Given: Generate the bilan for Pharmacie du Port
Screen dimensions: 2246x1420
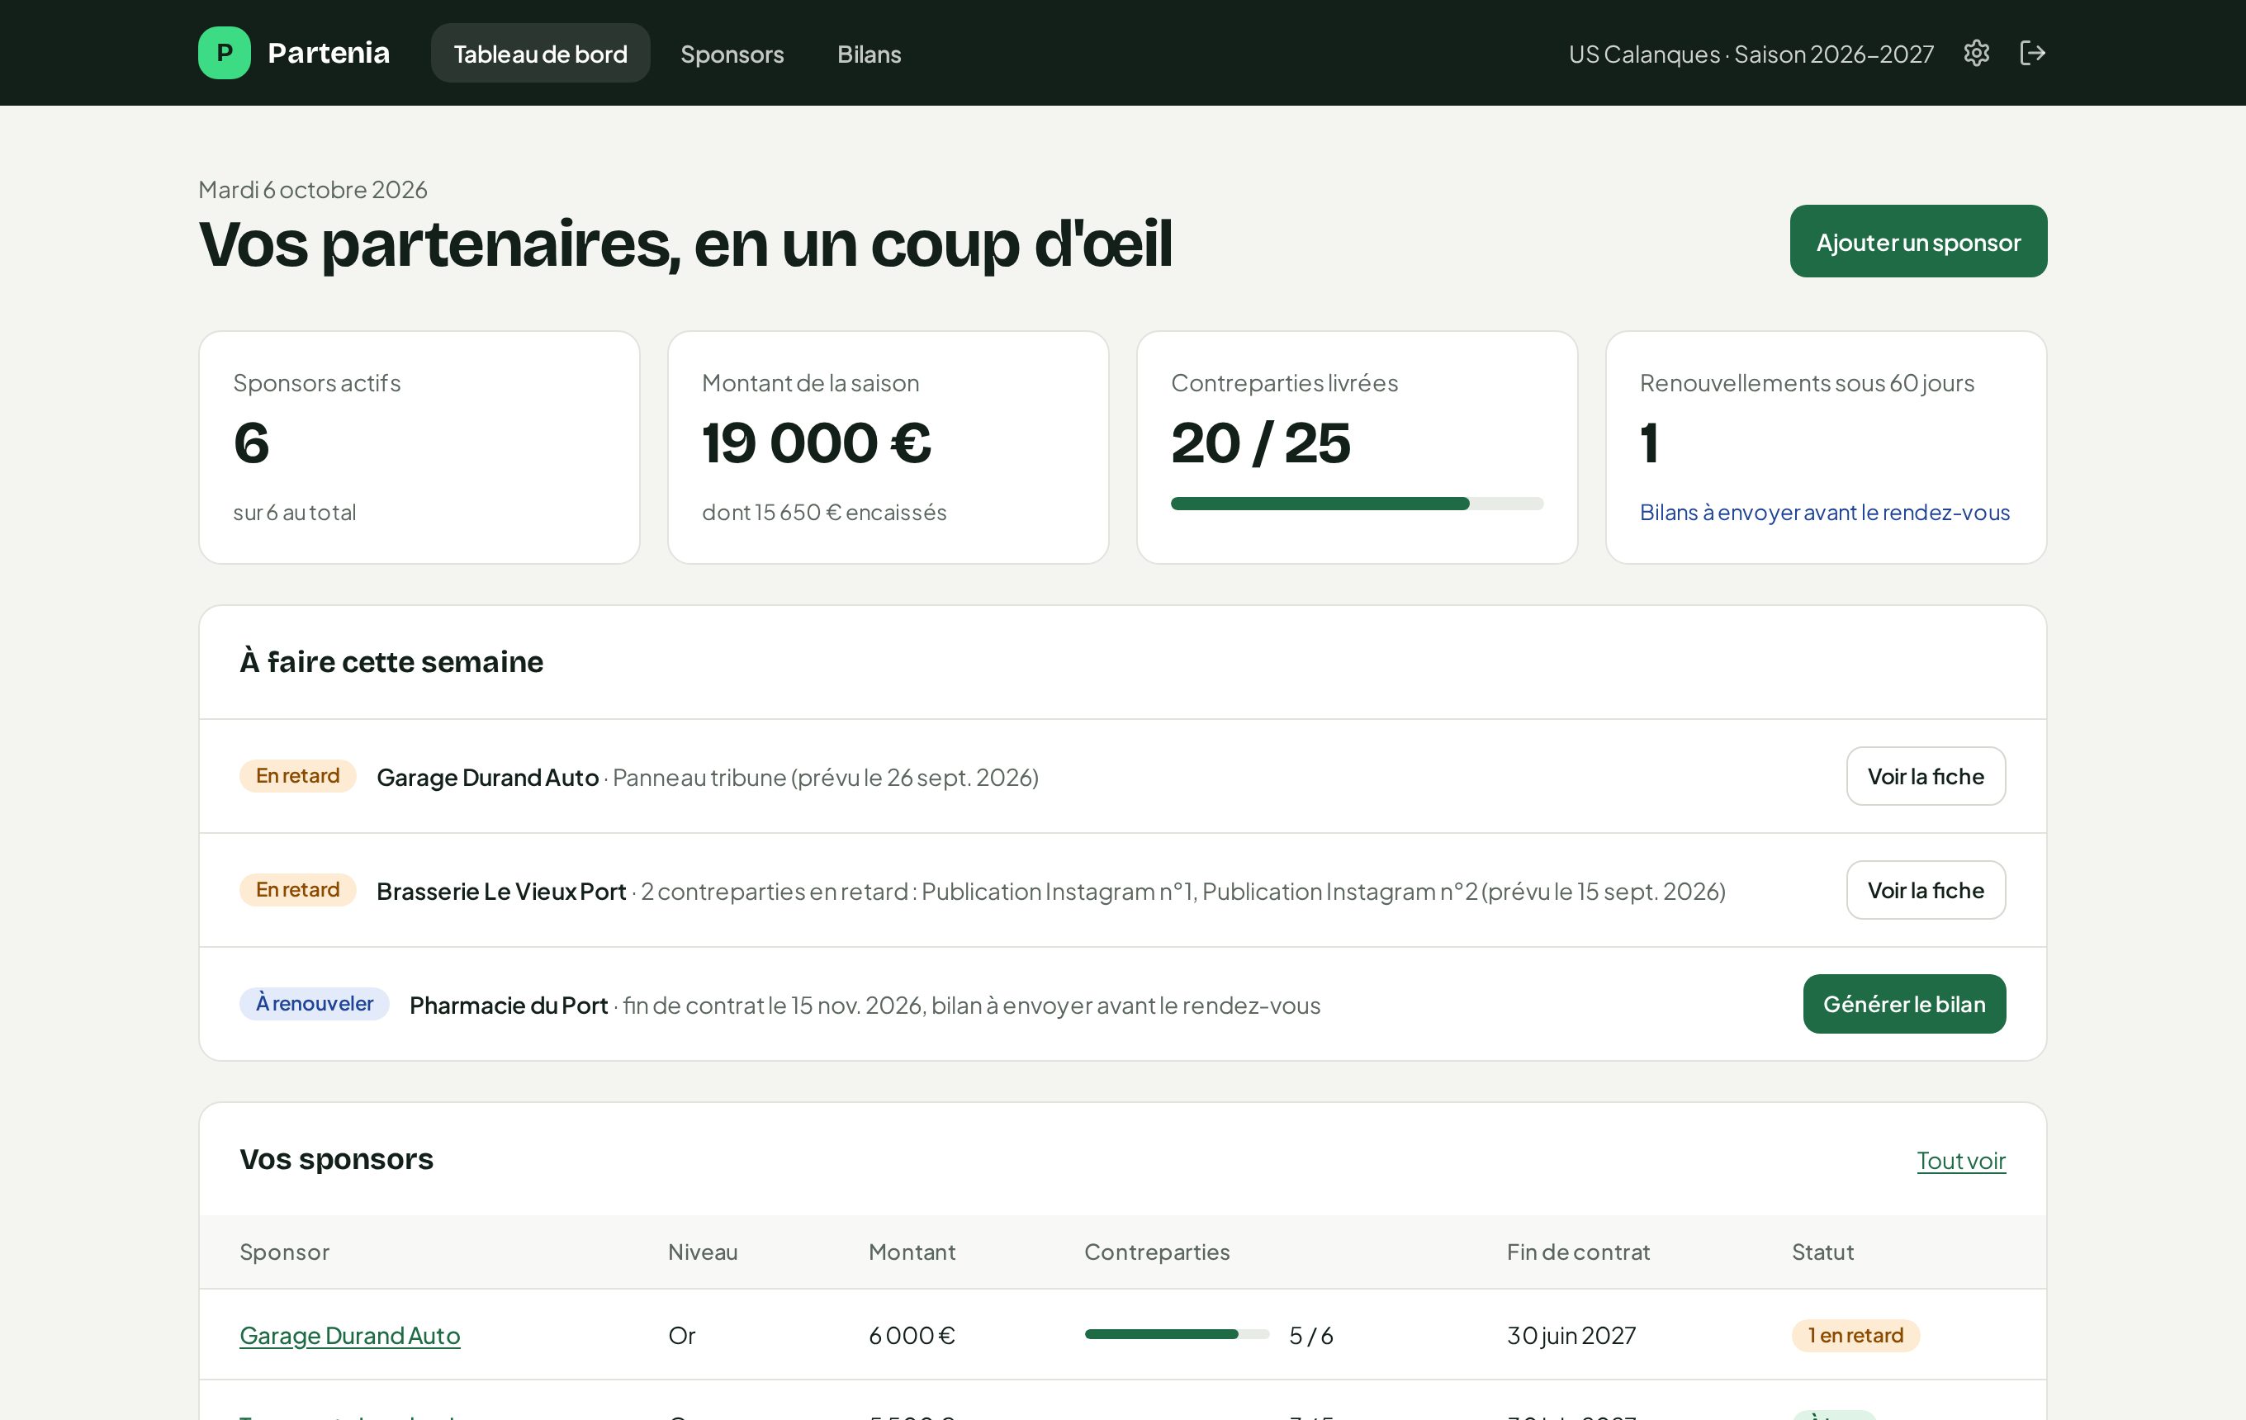Looking at the screenshot, I should point(1903,1004).
